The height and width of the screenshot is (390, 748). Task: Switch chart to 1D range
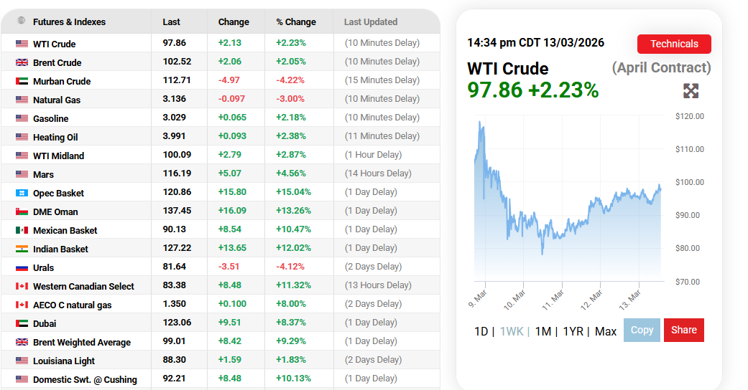pyautogui.click(x=481, y=331)
